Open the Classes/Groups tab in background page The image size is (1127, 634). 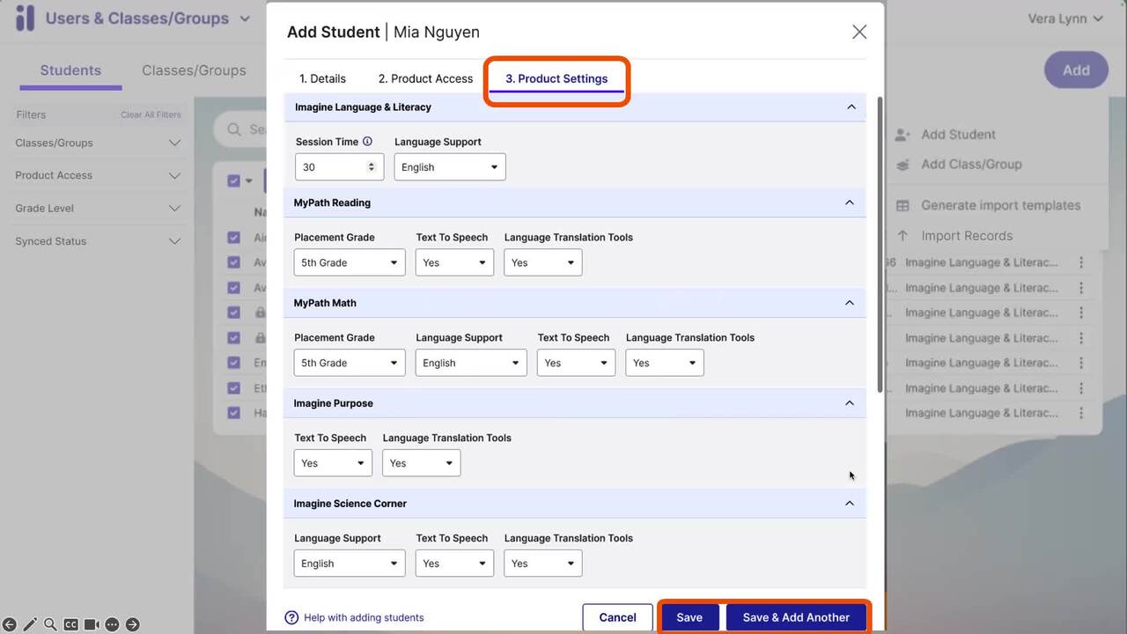[x=194, y=70]
